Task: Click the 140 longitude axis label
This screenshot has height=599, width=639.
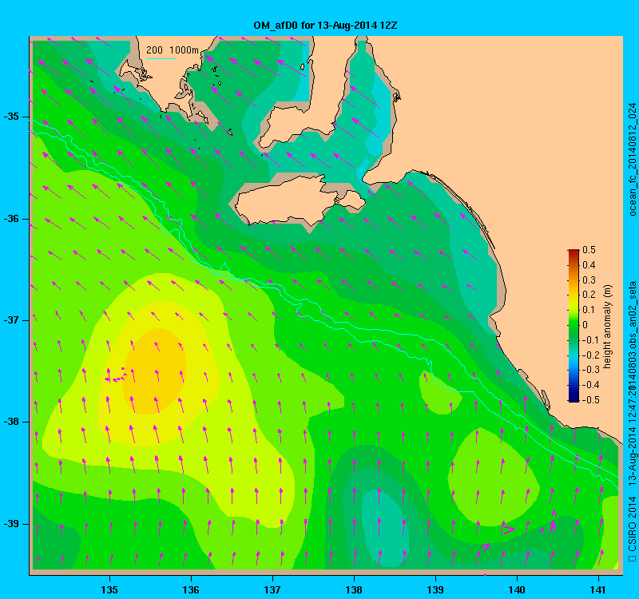Action: click(517, 589)
